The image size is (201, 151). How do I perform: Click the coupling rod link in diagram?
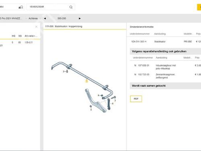(109, 104)
